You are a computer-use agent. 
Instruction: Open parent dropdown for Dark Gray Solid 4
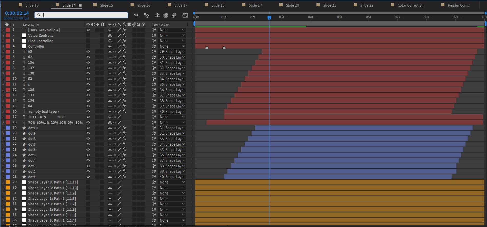[x=172, y=30]
